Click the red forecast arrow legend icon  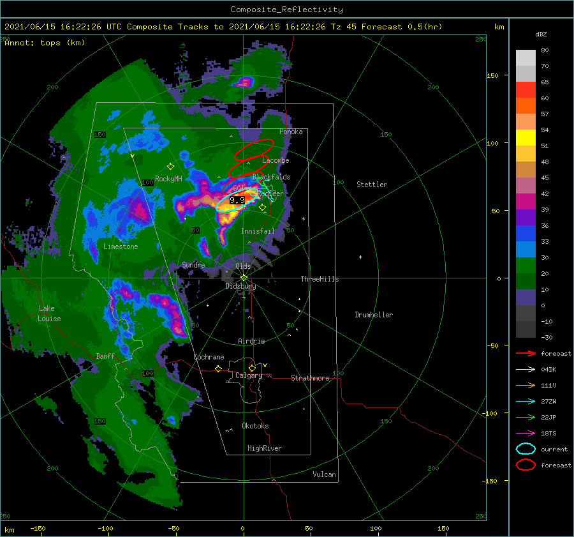526,353
